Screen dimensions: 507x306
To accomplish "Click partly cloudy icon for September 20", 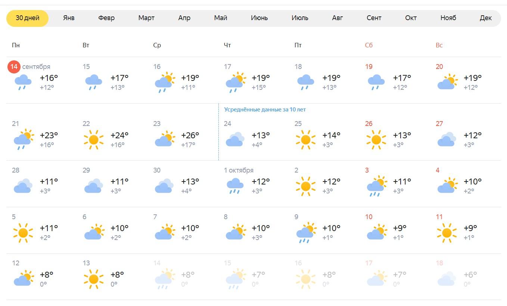I will click(x=448, y=82).
